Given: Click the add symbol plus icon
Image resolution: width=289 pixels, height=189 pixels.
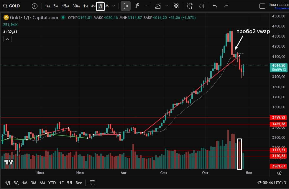Looking at the screenshot, I should coord(35,6).
